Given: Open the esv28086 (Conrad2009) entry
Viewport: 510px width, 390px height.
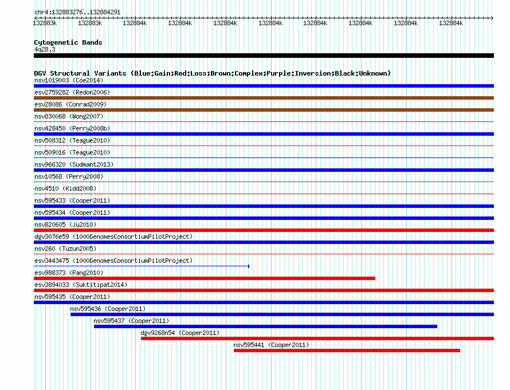Looking at the screenshot, I should [x=70, y=104].
